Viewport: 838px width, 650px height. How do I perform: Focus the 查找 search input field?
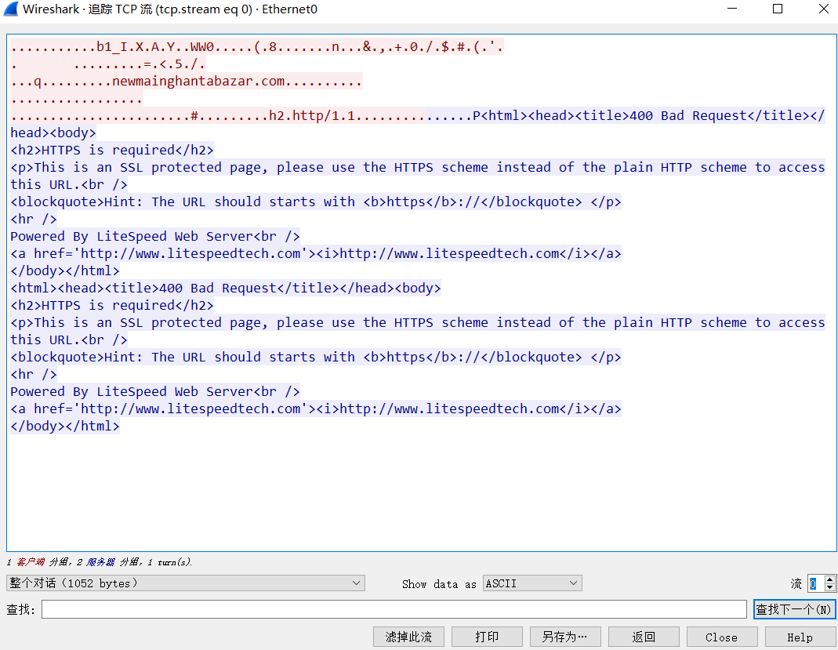394,610
